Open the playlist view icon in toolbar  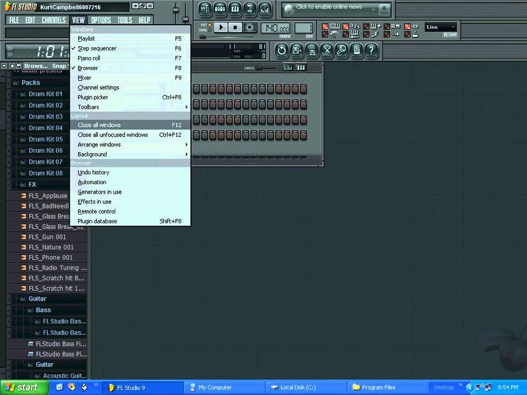point(205,9)
